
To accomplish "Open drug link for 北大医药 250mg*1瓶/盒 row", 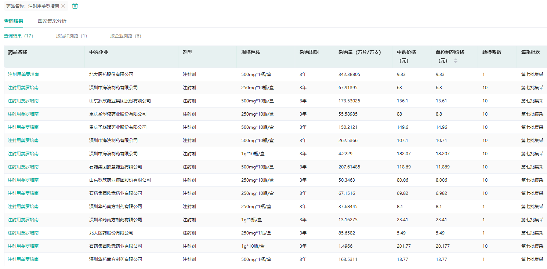I will [23, 233].
